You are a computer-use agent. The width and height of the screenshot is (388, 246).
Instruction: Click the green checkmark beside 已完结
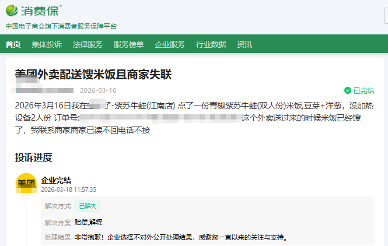(x=348, y=90)
